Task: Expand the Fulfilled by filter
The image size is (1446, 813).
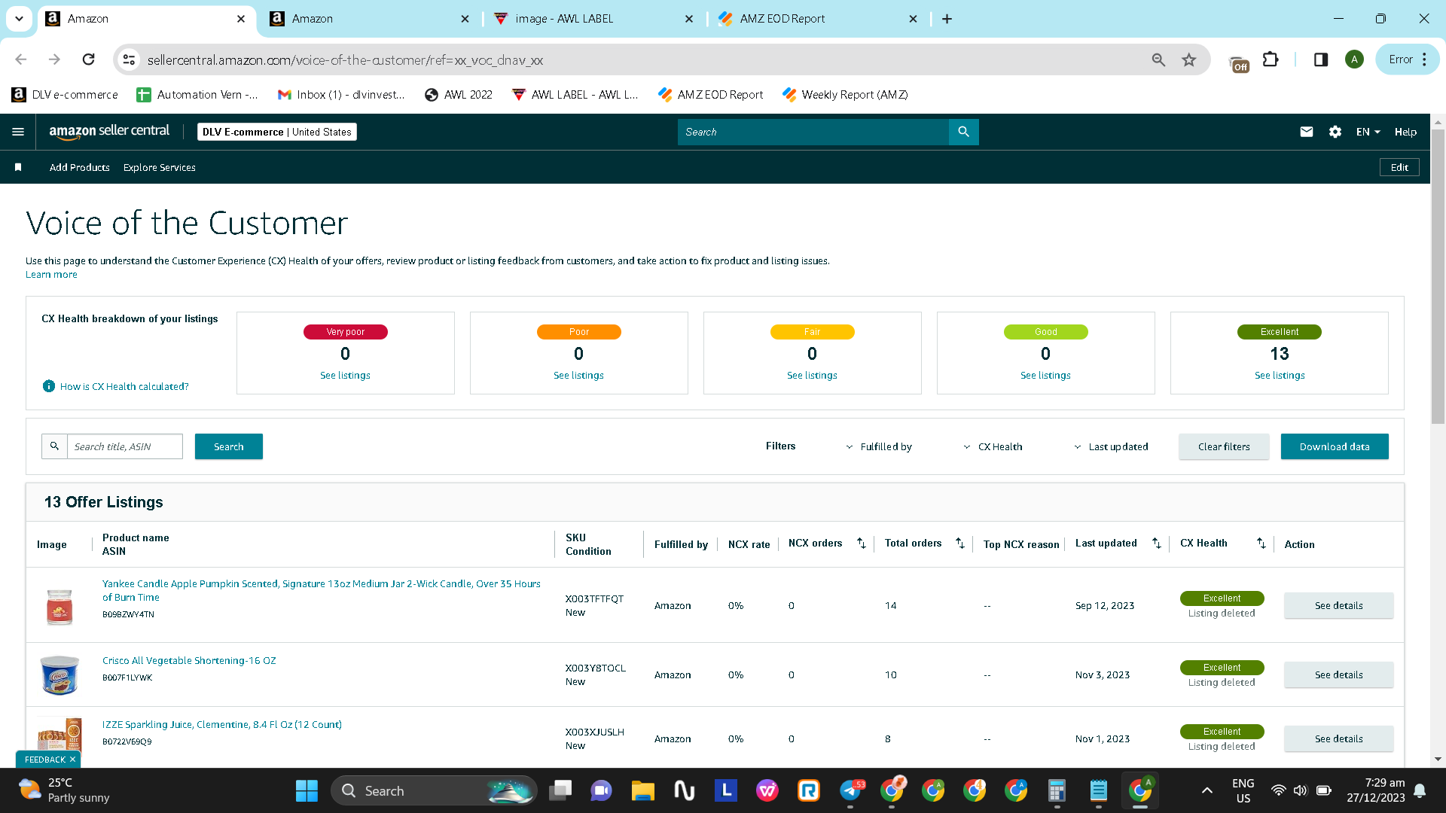Action: [879, 446]
